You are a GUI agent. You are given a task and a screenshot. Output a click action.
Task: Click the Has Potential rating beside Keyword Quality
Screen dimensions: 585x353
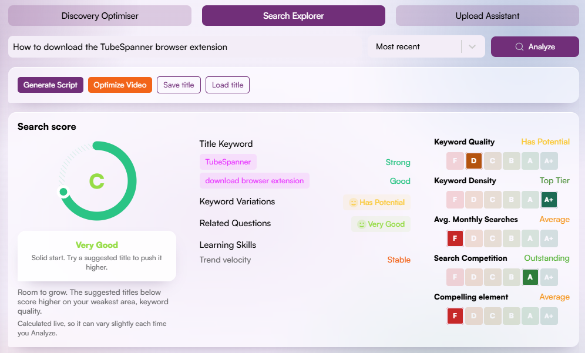click(x=545, y=142)
